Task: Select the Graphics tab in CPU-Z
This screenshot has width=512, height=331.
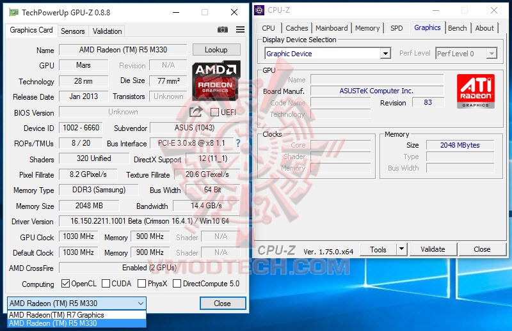Action: tap(427, 27)
